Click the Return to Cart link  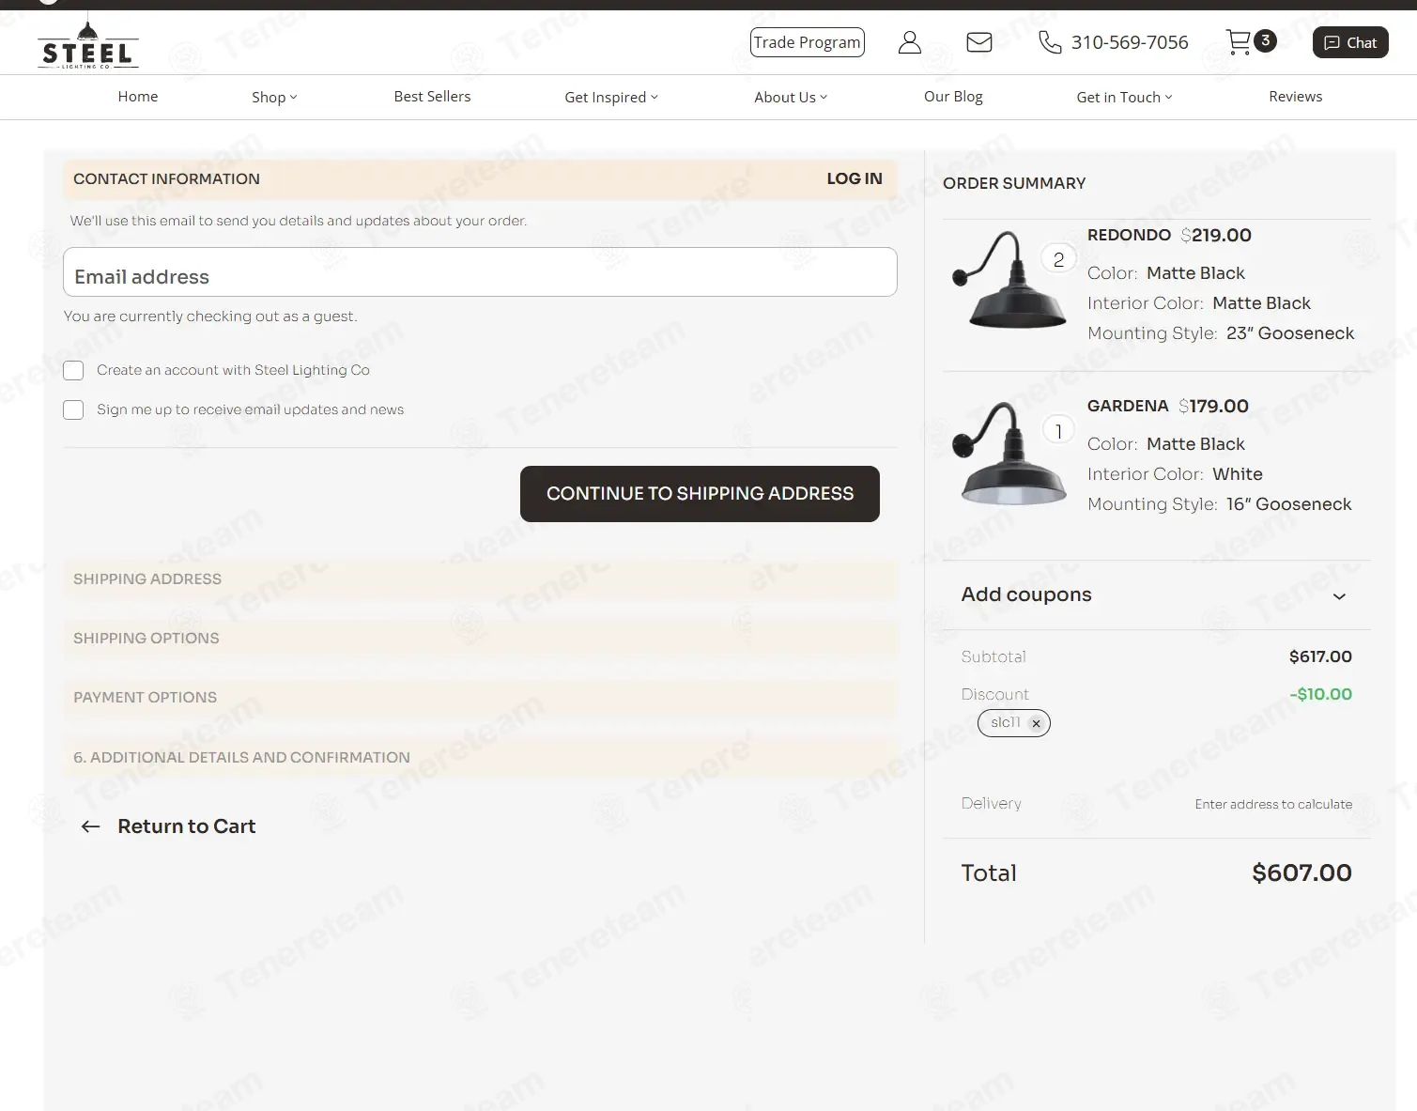tap(187, 826)
